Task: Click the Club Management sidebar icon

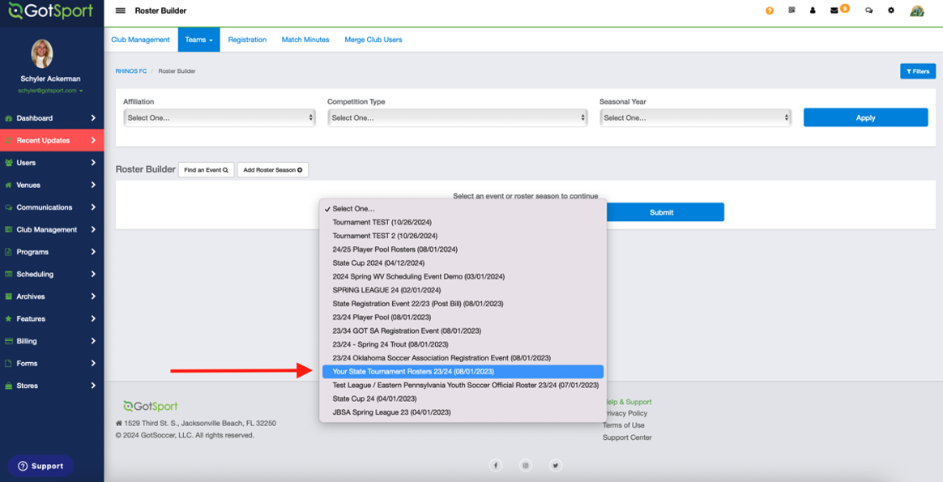Action: click(x=8, y=229)
